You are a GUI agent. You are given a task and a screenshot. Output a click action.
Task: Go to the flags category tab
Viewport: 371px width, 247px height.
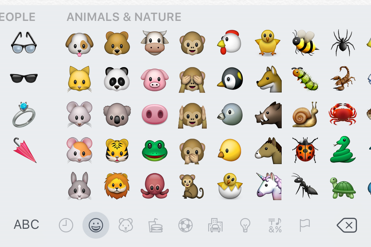coord(305,225)
